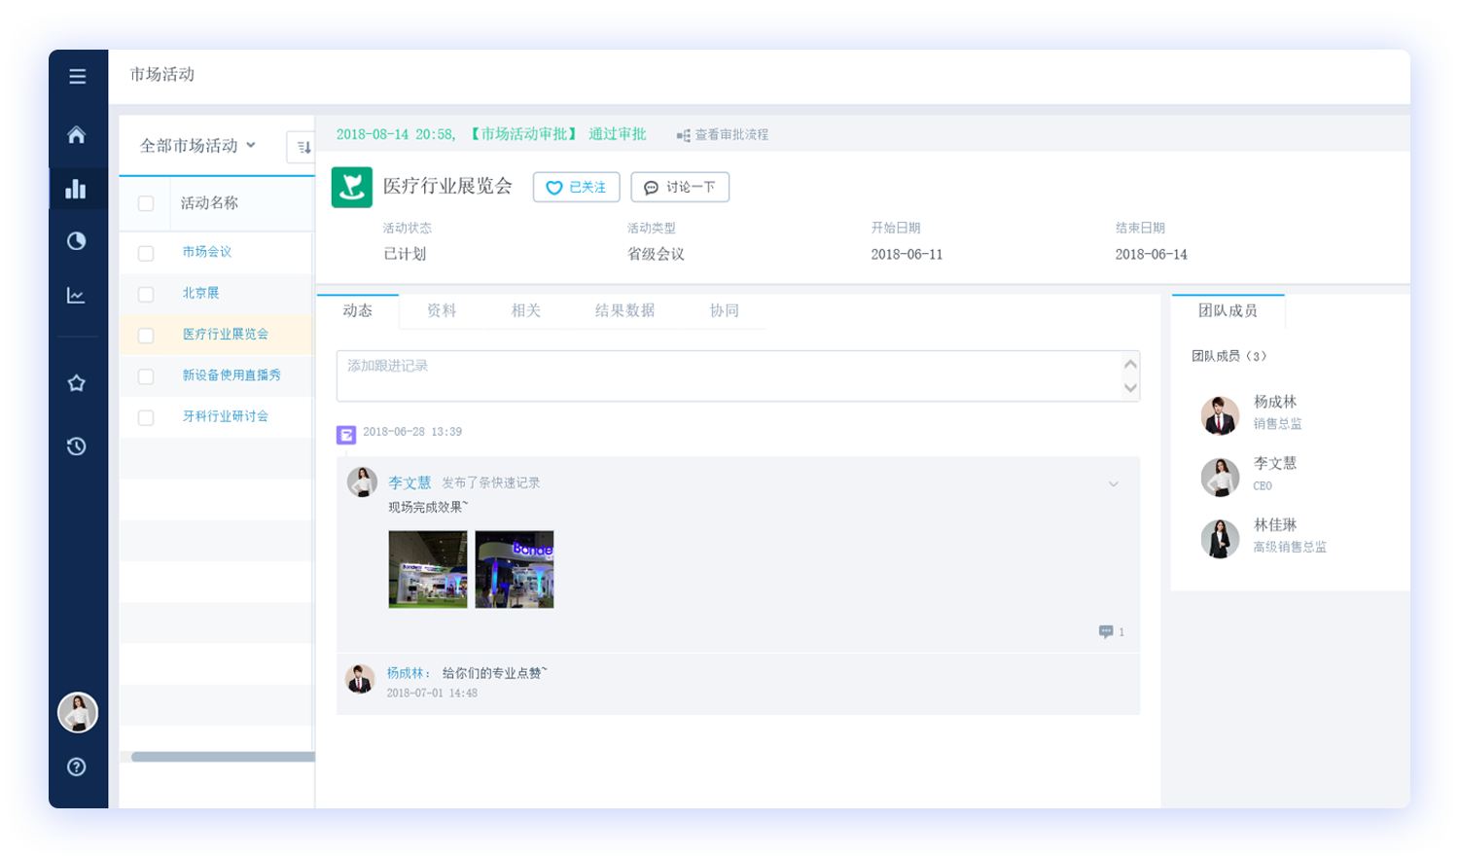Screen dimensions: 1459x856
Task: Switch to the 资料 tab
Action: pyautogui.click(x=442, y=310)
